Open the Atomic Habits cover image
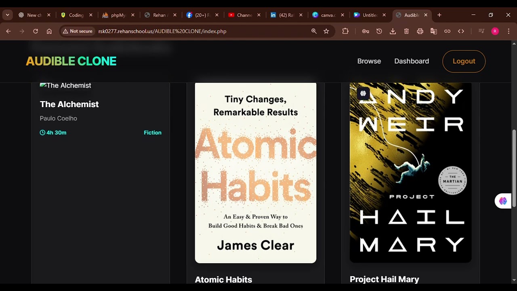The height and width of the screenshot is (291, 517). pos(256,173)
